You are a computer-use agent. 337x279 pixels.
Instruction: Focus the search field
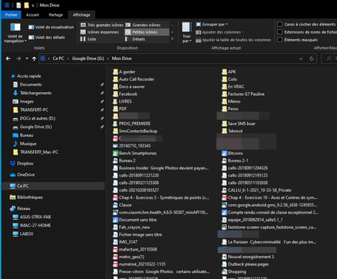click(329, 58)
